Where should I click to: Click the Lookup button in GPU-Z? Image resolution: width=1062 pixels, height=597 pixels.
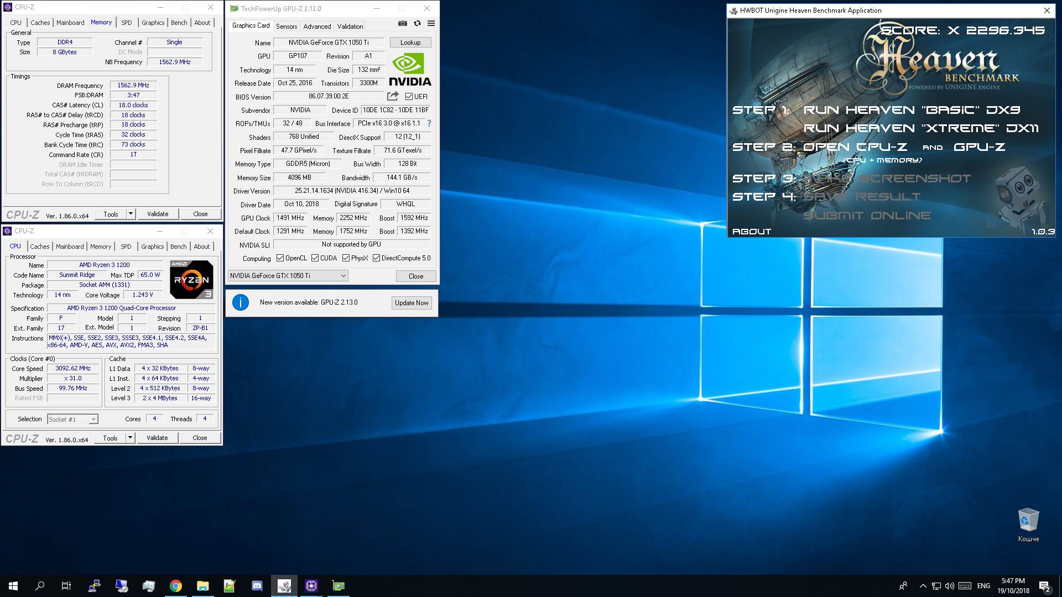point(410,43)
